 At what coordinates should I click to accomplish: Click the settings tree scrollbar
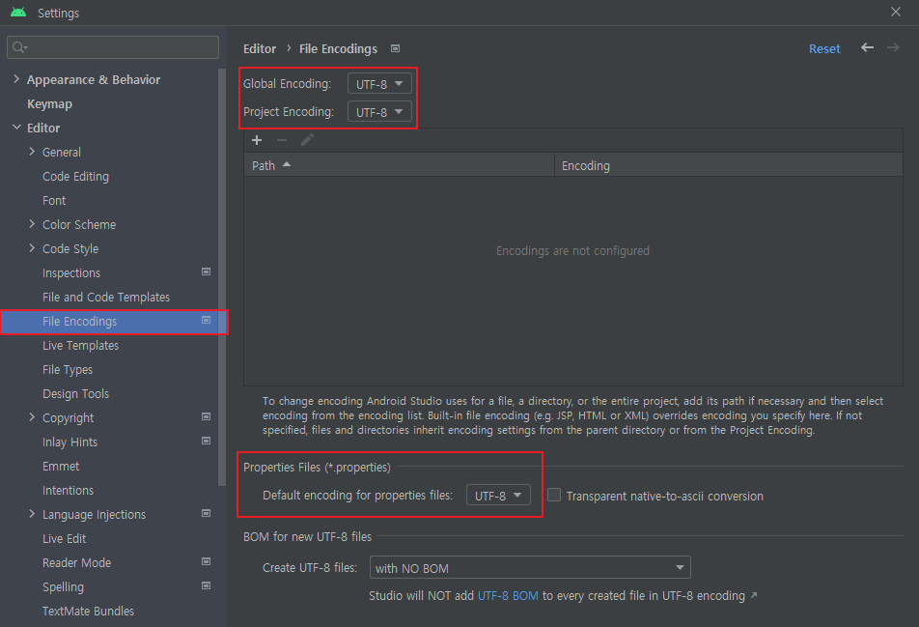click(222, 277)
